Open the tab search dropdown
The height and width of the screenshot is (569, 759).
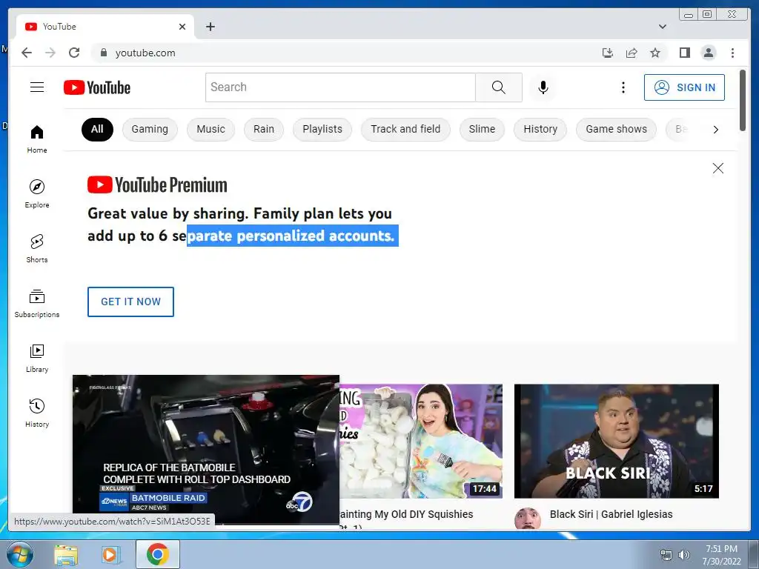(662, 27)
